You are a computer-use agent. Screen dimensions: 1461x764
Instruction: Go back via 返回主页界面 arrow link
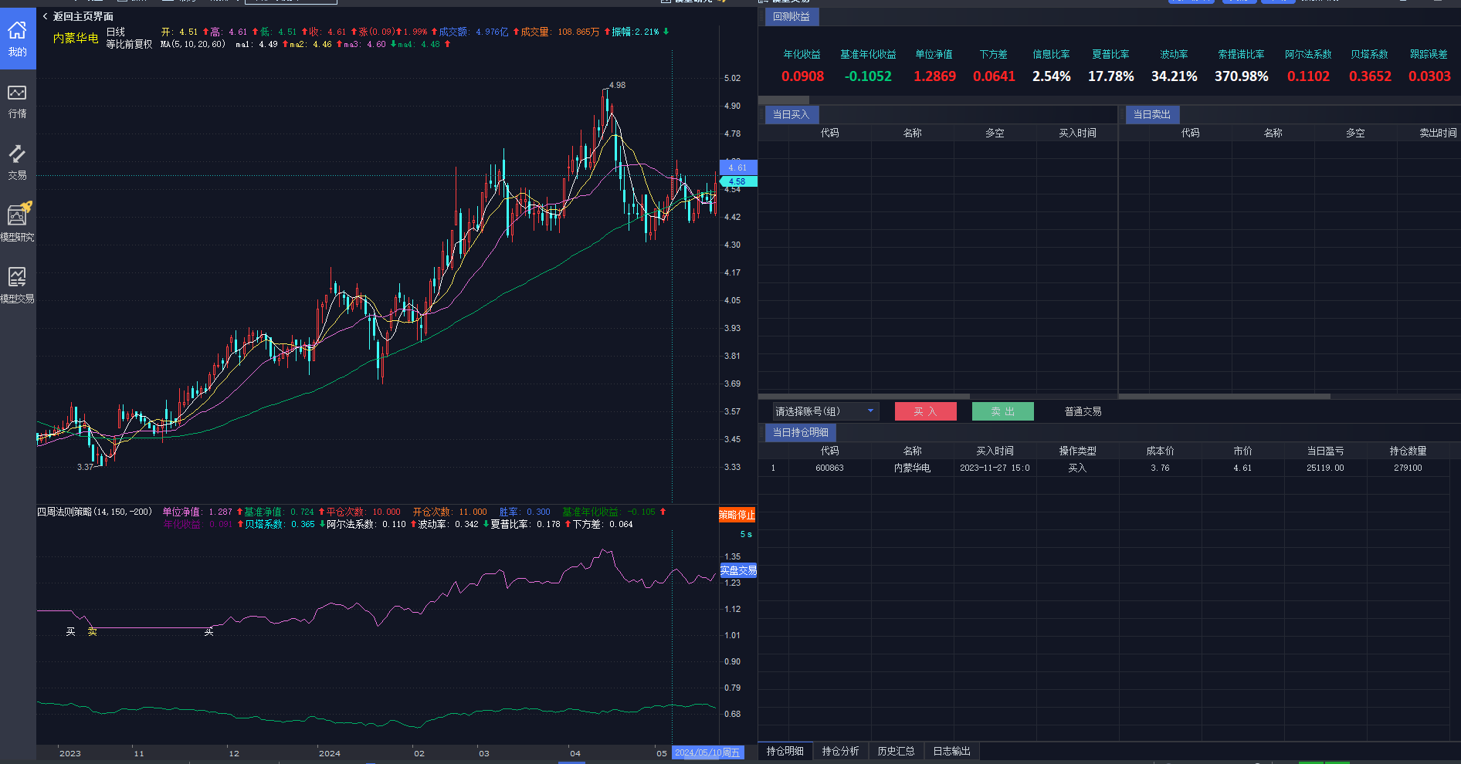pos(77,16)
